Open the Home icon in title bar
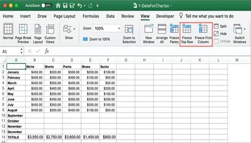This screenshot has height=143, width=251. coord(58,5)
